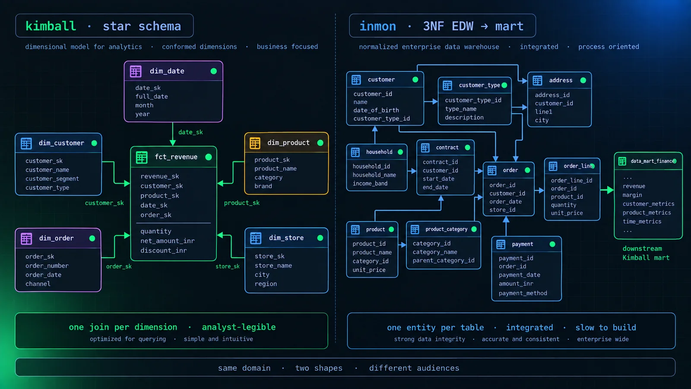
Task: Click the product table icon
Action: pos(355,230)
